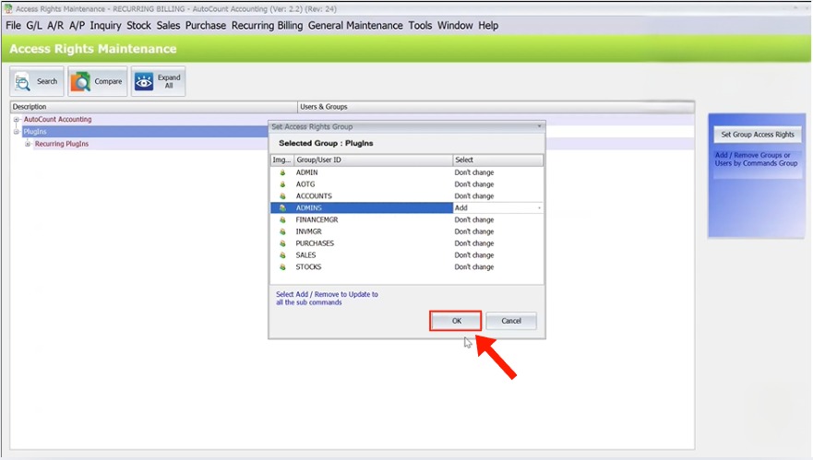The image size is (813, 460).
Task: Select the ADMINS group row
Action: pyautogui.click(x=407, y=207)
